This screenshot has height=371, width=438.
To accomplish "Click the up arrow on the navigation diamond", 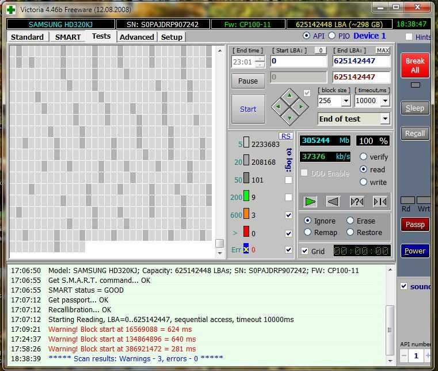I will (290, 95).
